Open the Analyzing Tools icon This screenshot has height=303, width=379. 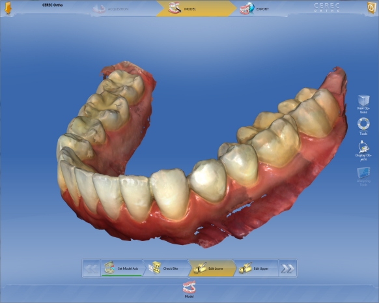(x=363, y=173)
